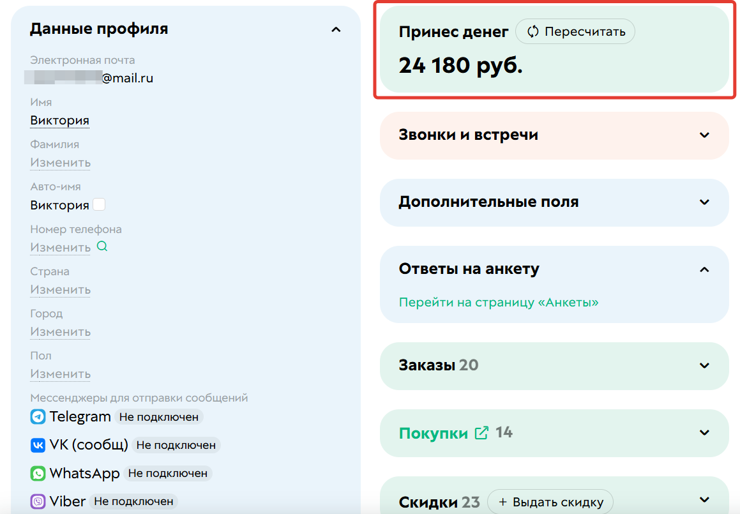The width and height of the screenshot is (740, 514).
Task: Expand the Дополнительные поля section
Action: coord(704,202)
